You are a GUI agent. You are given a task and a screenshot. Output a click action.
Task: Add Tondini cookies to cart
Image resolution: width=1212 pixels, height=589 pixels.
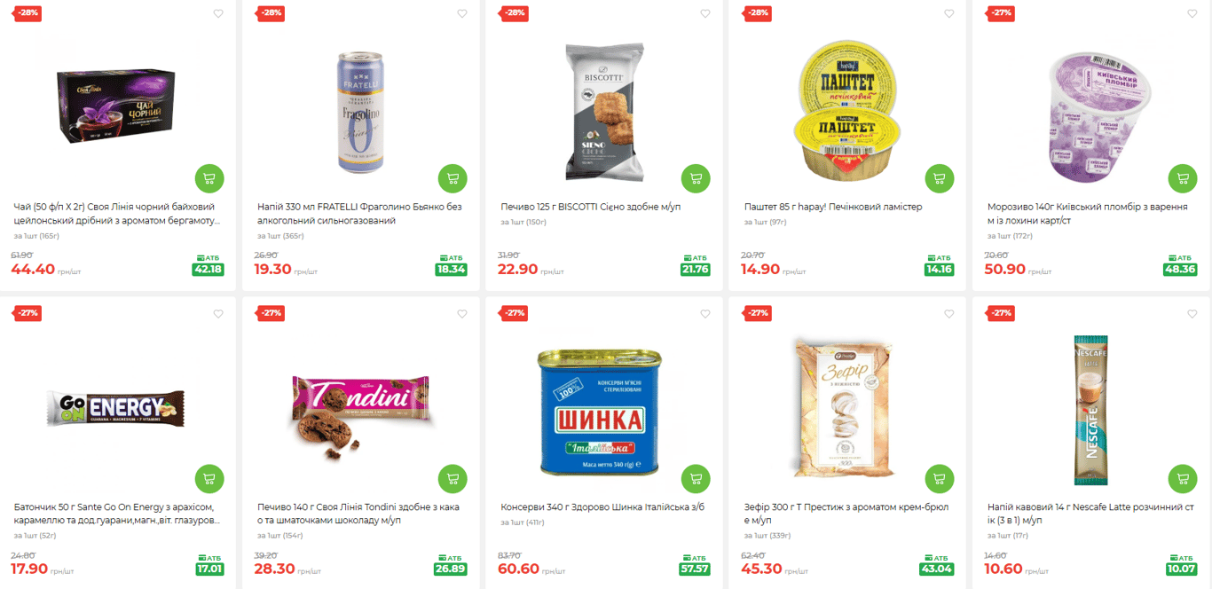[453, 478]
